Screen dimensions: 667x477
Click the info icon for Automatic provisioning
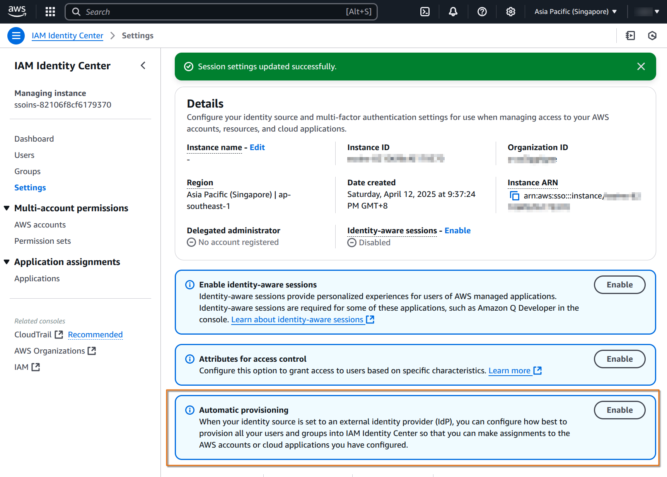pyautogui.click(x=190, y=410)
